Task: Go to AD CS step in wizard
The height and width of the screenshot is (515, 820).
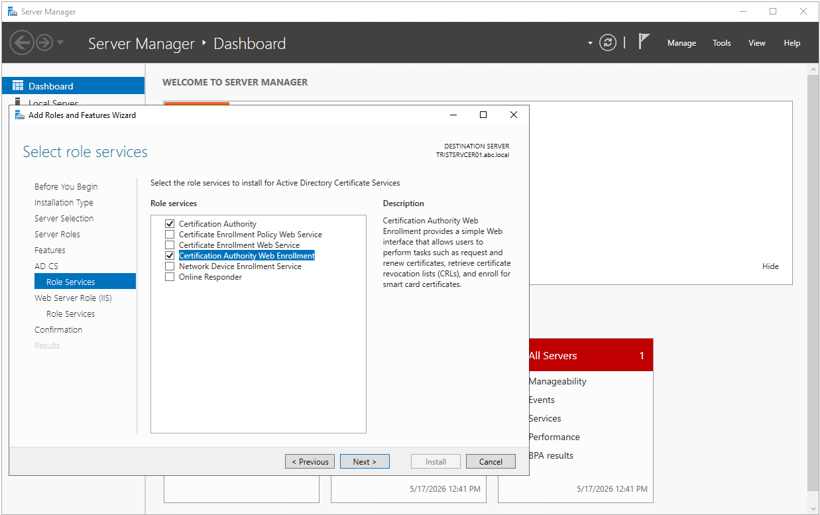Action: pos(46,266)
